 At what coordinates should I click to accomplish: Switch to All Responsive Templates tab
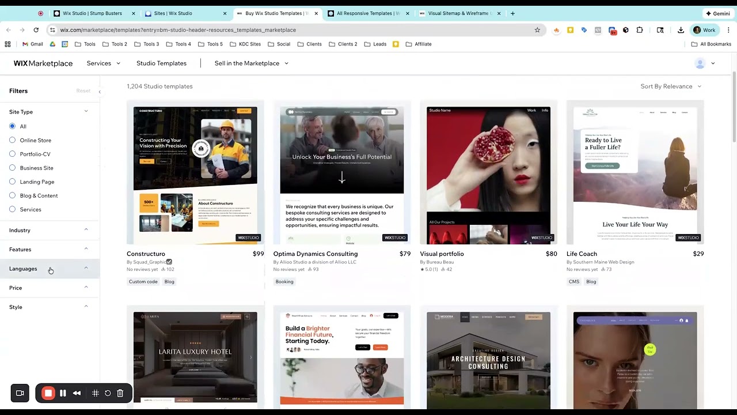pyautogui.click(x=367, y=13)
